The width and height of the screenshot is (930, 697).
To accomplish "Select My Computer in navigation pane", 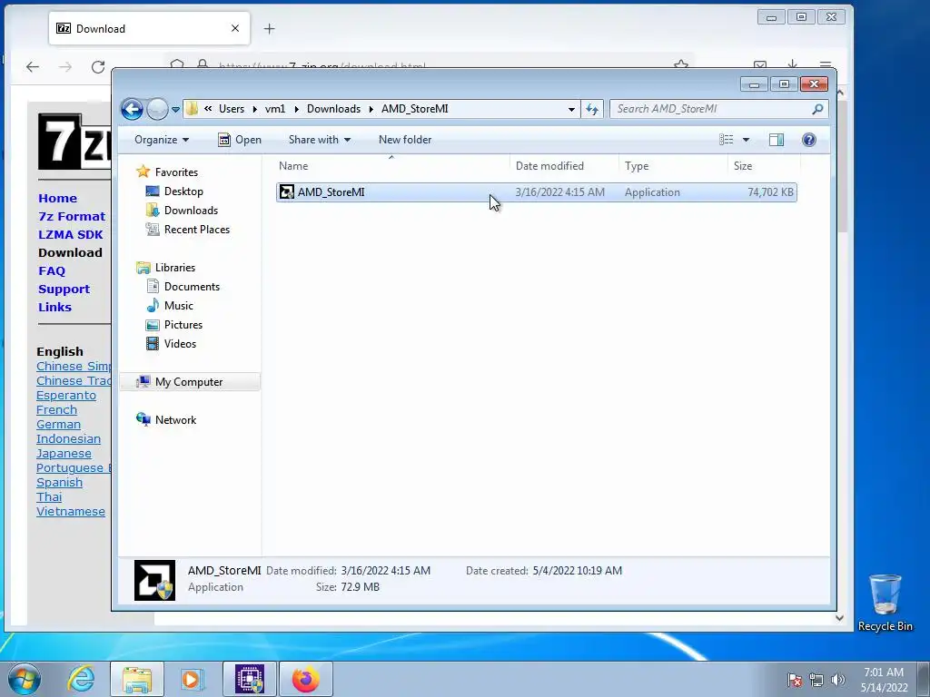I will 189,382.
